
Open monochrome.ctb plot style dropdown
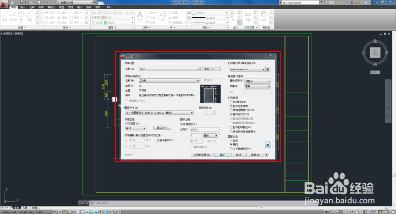[x=247, y=69]
